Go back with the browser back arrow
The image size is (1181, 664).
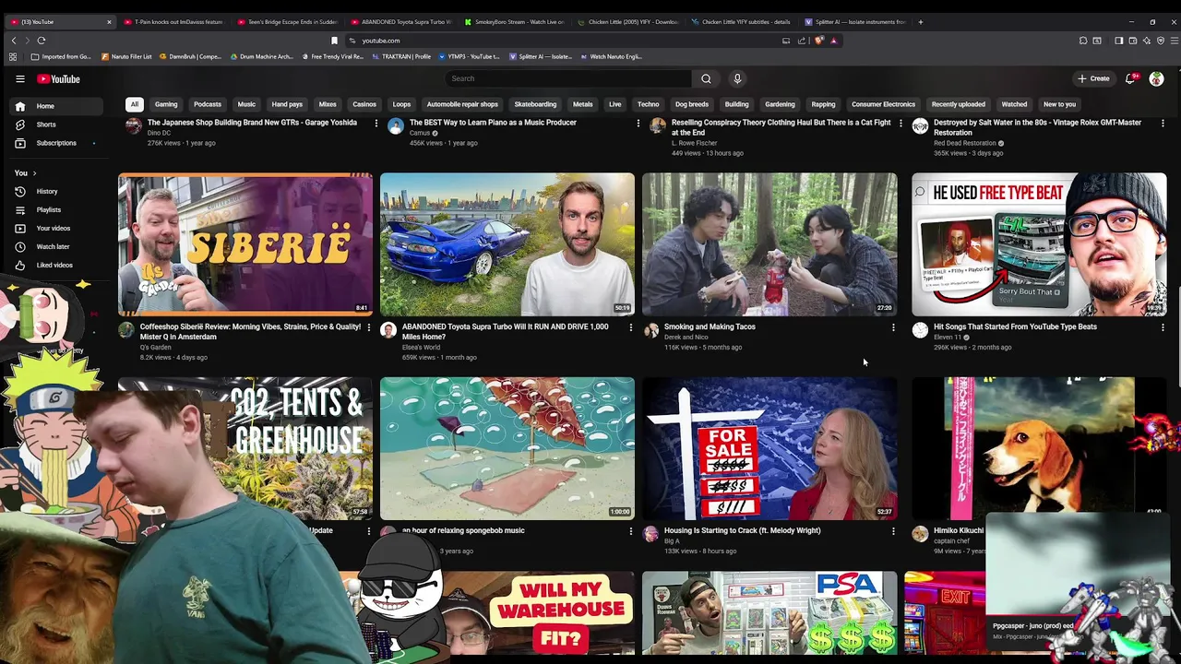point(14,41)
